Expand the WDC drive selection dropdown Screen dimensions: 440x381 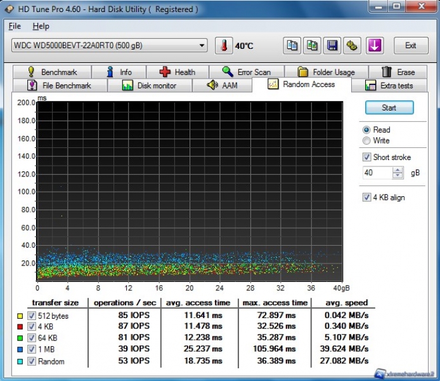click(x=202, y=45)
